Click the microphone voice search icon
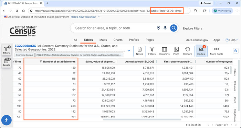This screenshot has width=241, height=128. [x=165, y=28]
